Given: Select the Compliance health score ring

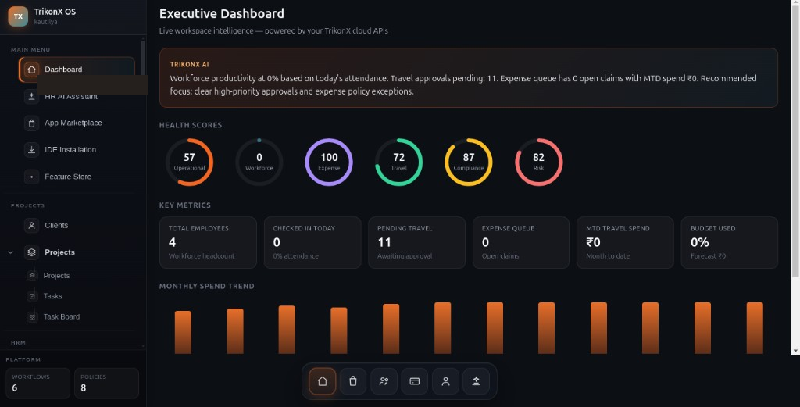Looking at the screenshot, I should (469, 162).
